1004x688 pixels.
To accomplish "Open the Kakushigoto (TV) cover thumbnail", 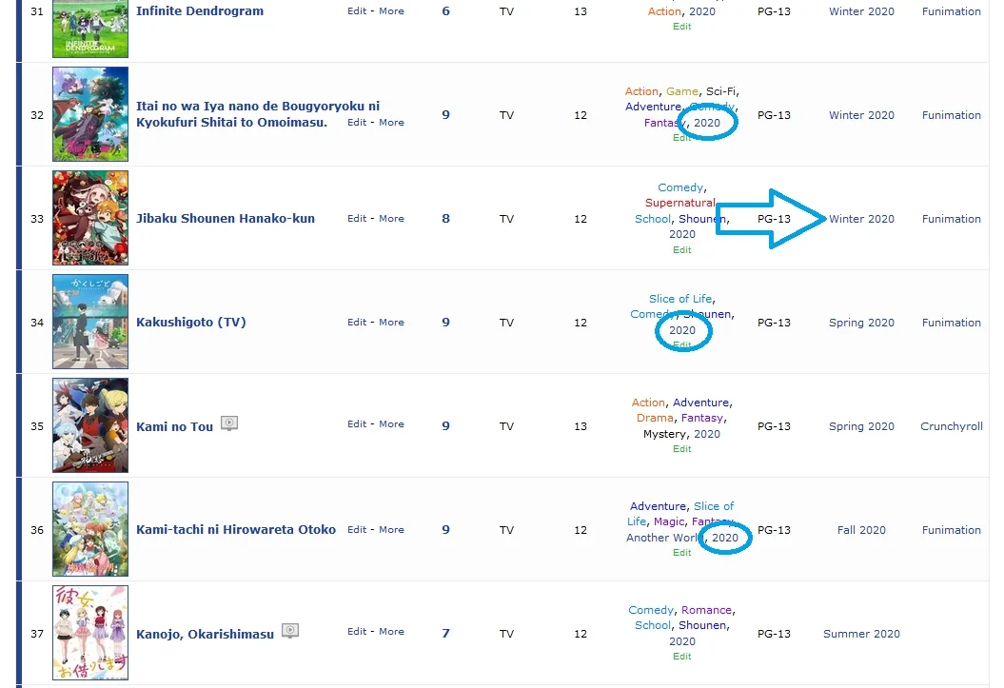I will [x=90, y=322].
